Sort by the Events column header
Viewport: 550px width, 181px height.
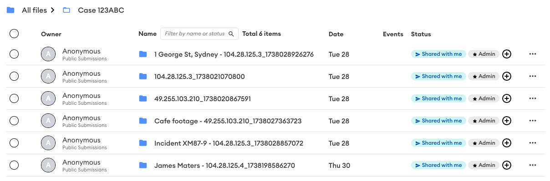[x=393, y=34]
